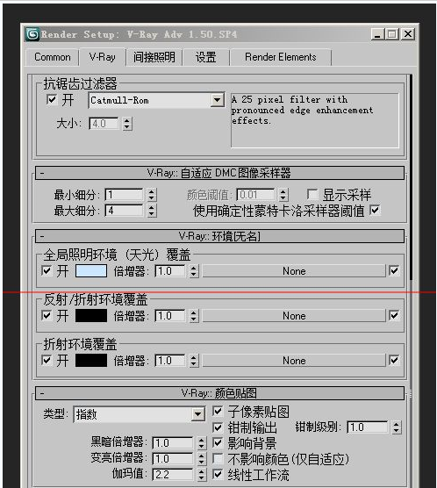Click the None map button for 反射/折射环境
This screenshot has height=488, width=437.
pos(294,316)
